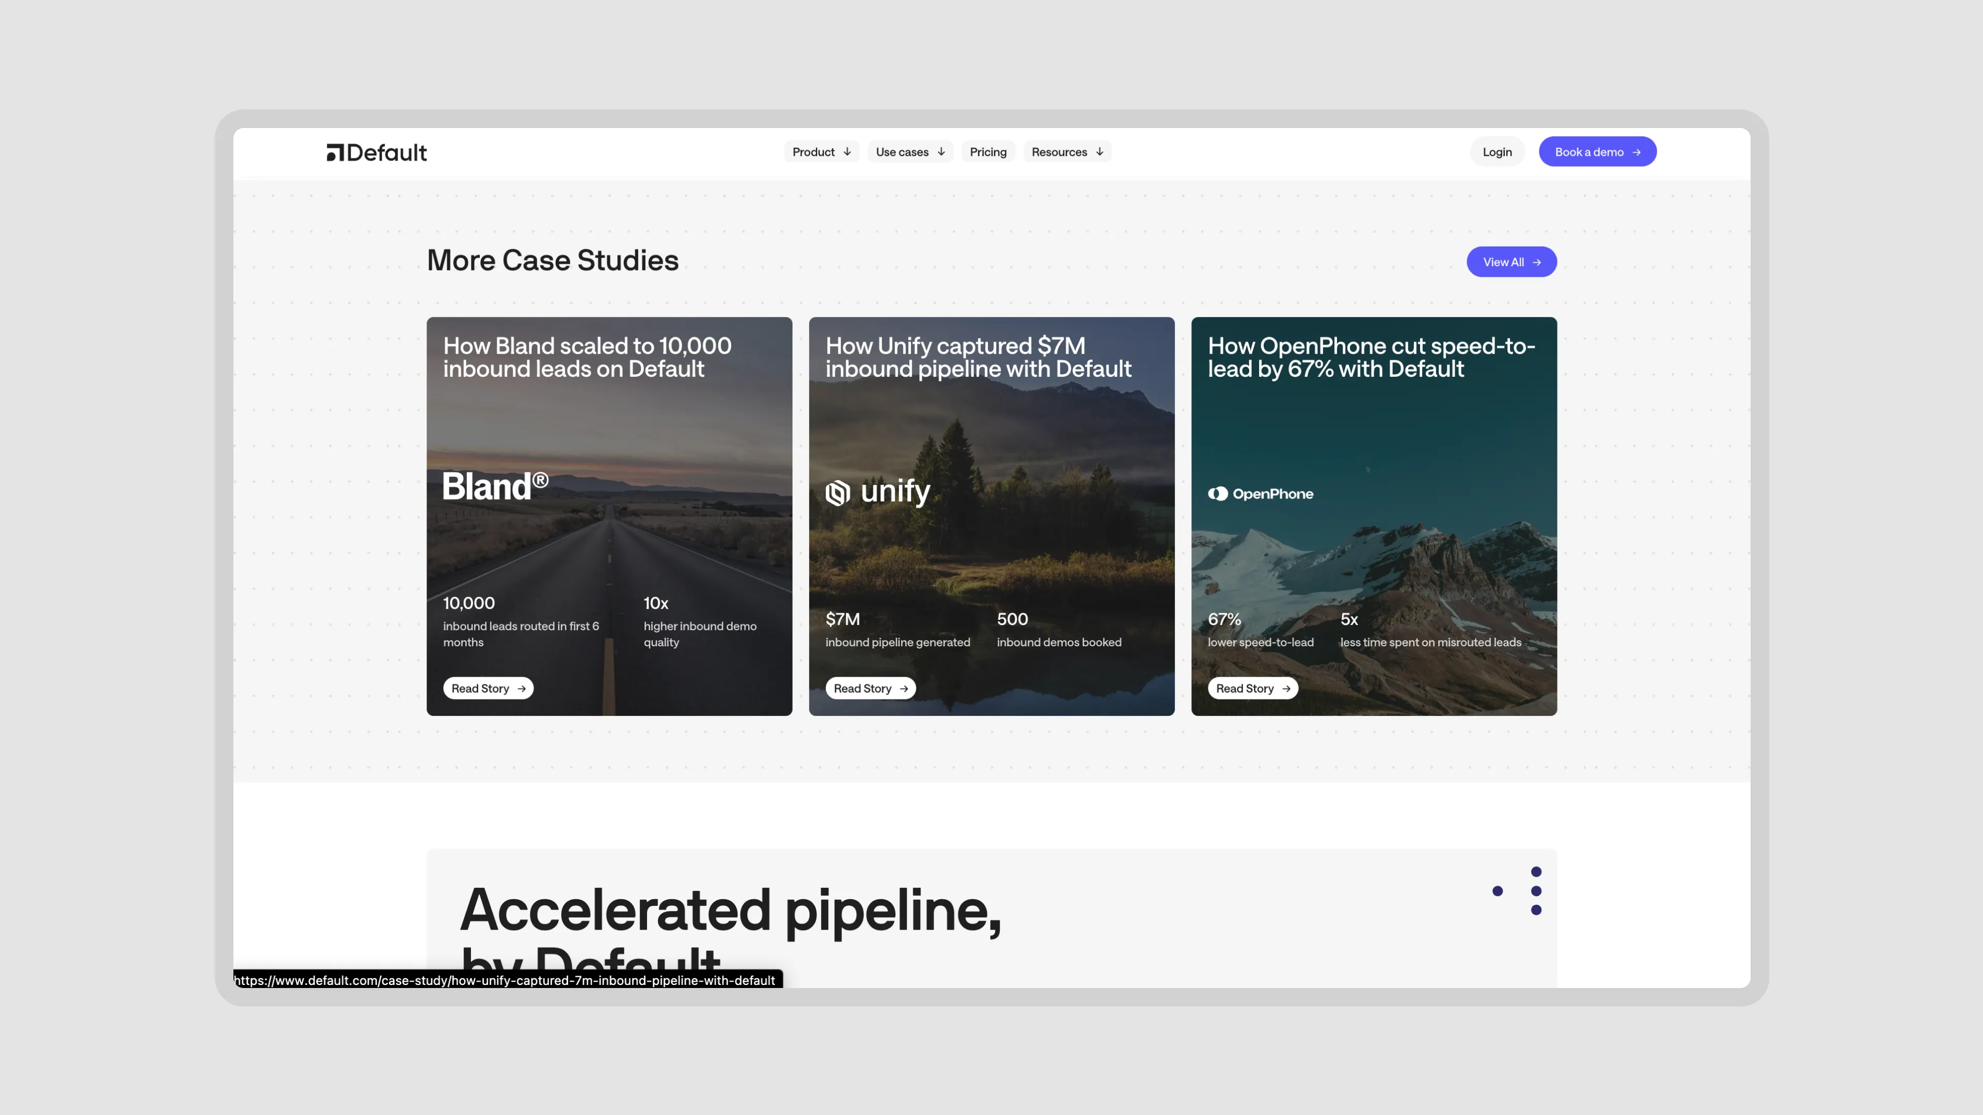The image size is (1983, 1115).
Task: Click the Default logo in header
Action: [x=376, y=152]
